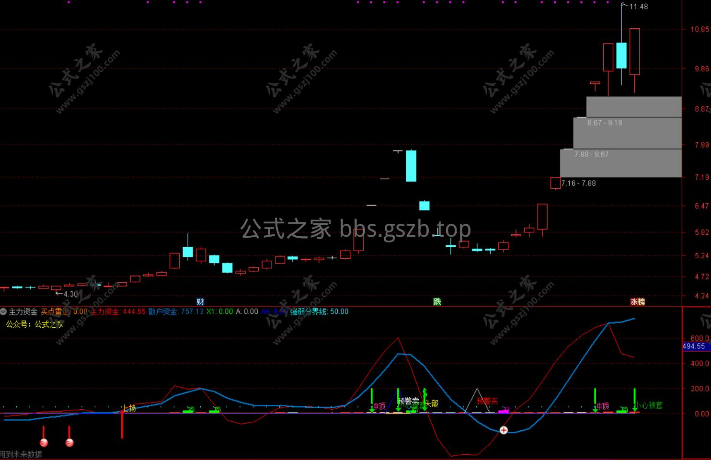Viewport: 711px width, 460px height.
Task: Click the yellow 头部 label
Action: (x=431, y=403)
